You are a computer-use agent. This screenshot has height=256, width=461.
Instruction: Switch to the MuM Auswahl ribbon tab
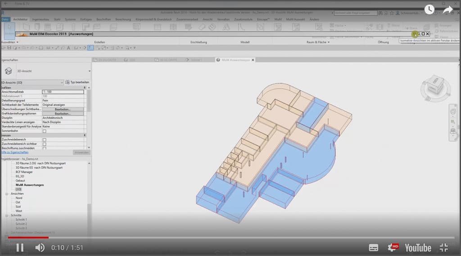[295, 19]
